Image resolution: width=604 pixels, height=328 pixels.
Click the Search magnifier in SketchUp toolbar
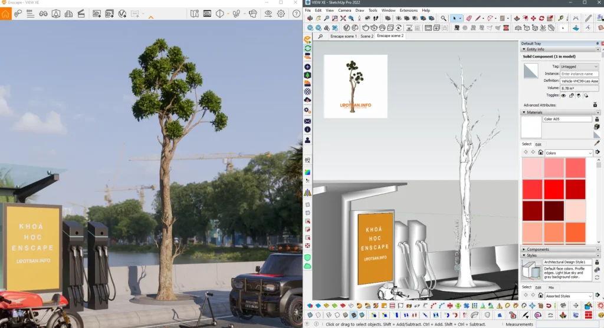click(x=444, y=18)
